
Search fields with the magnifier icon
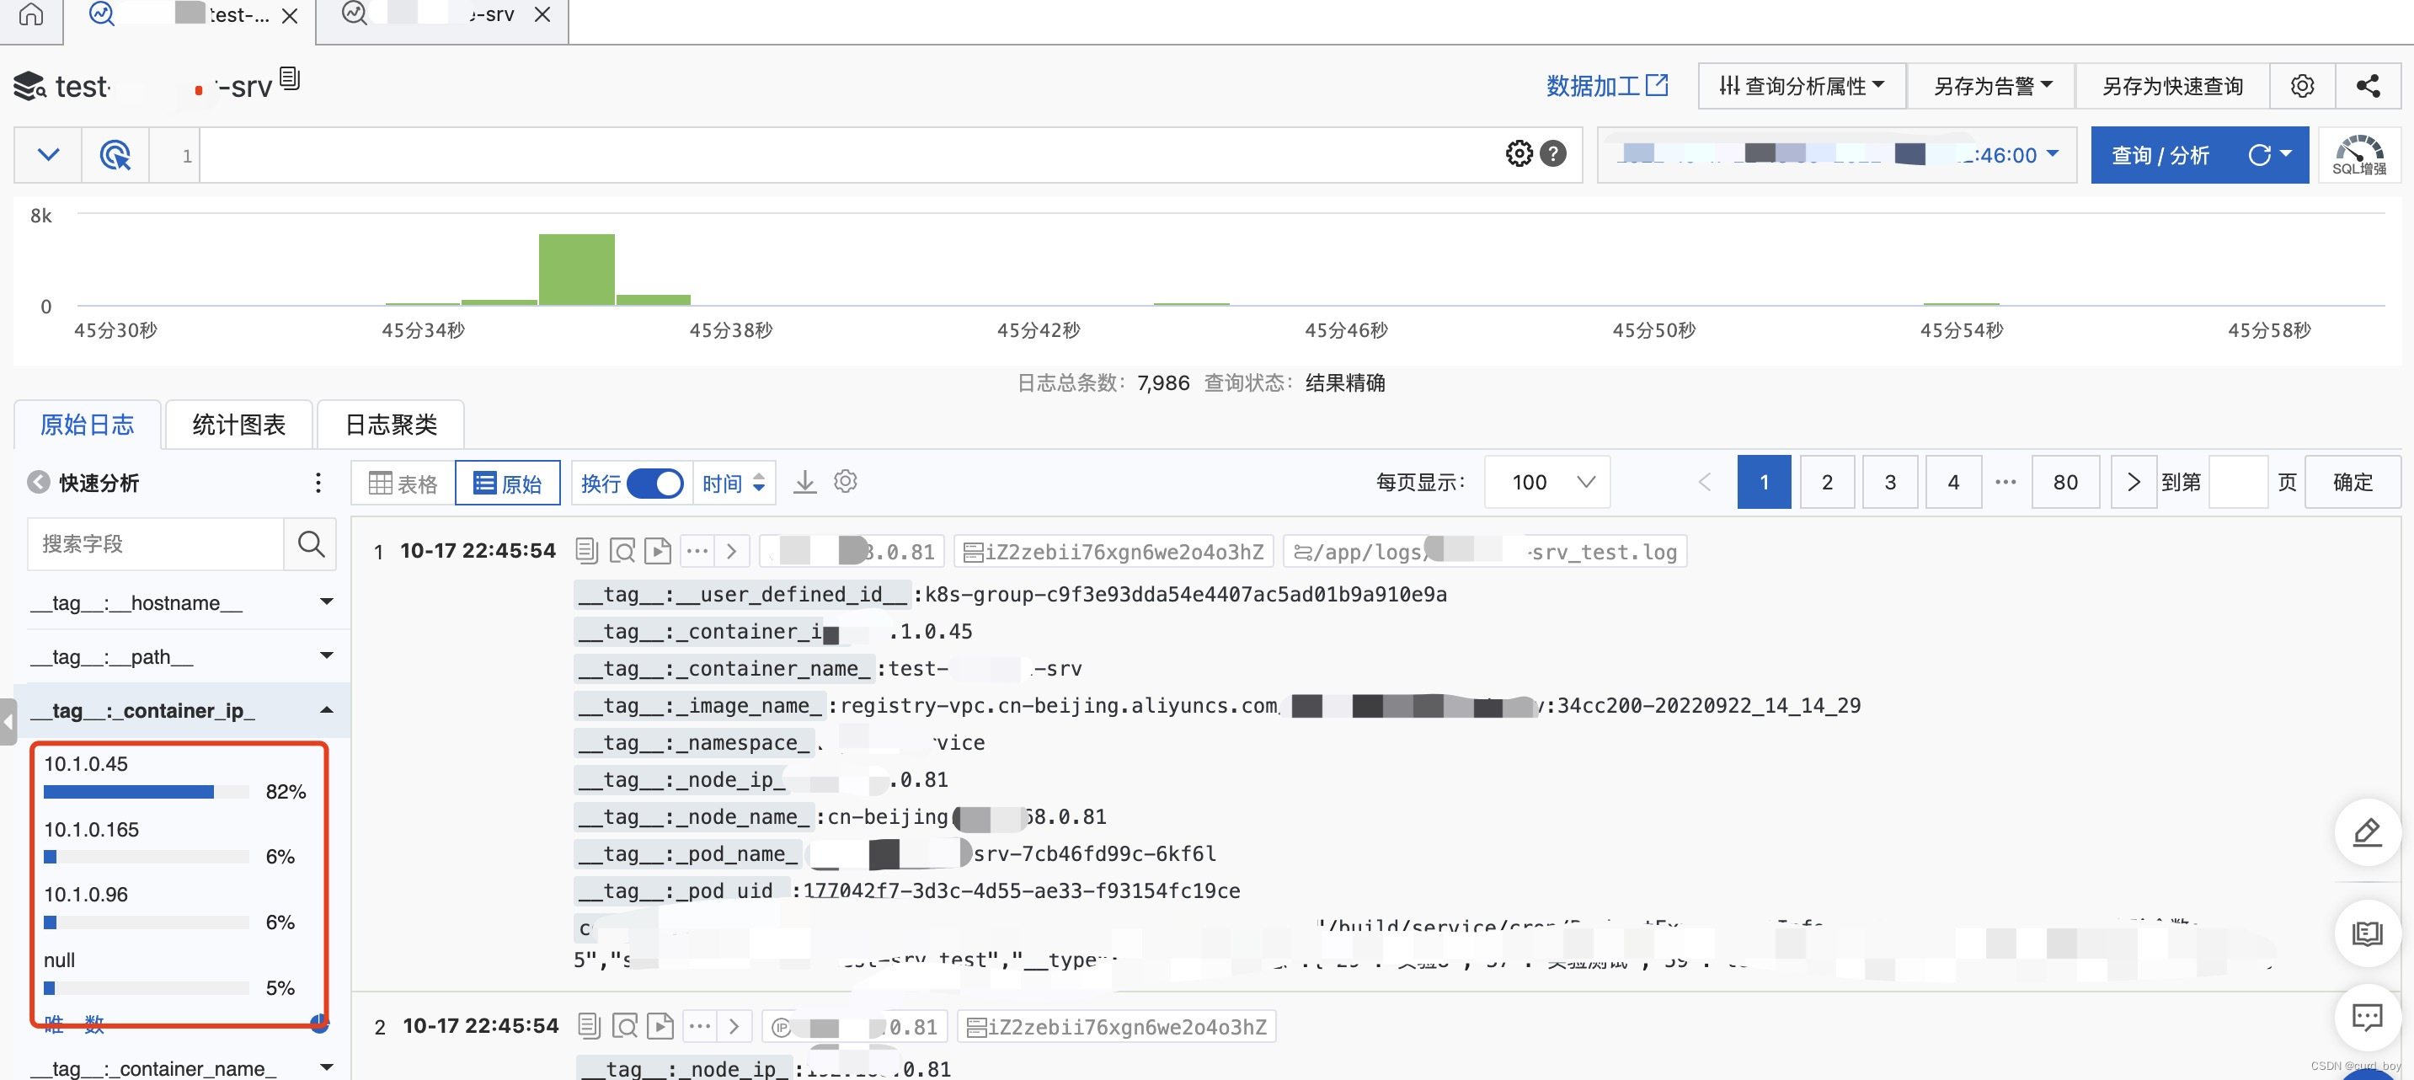310,543
